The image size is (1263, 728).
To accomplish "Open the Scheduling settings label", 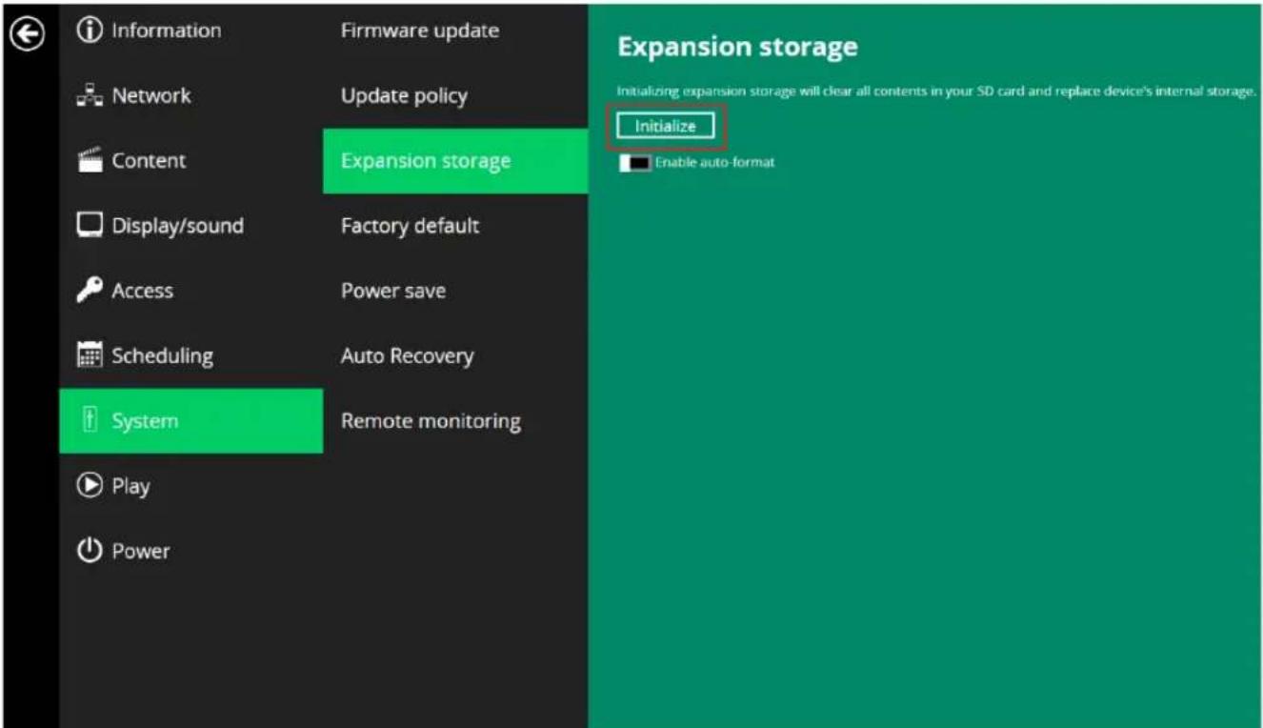I will [x=162, y=355].
